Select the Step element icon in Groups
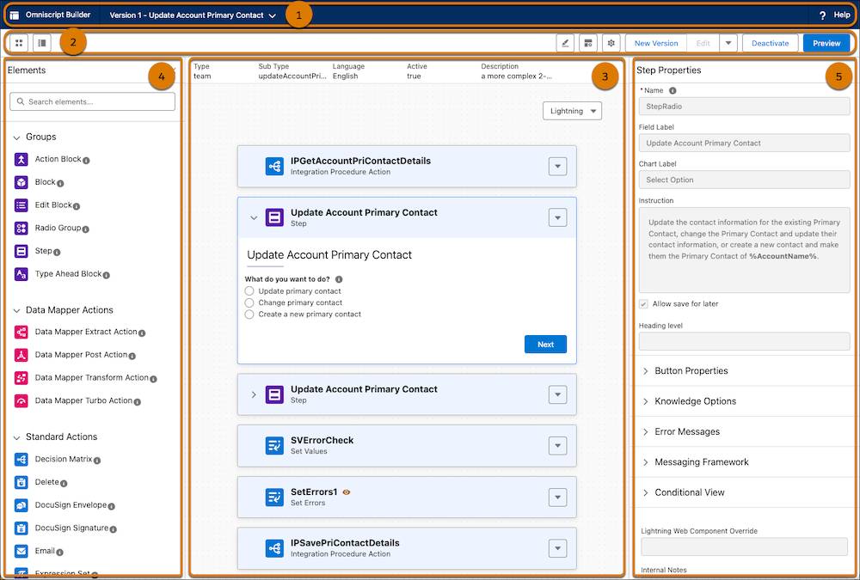The height and width of the screenshot is (580, 860). (x=21, y=252)
